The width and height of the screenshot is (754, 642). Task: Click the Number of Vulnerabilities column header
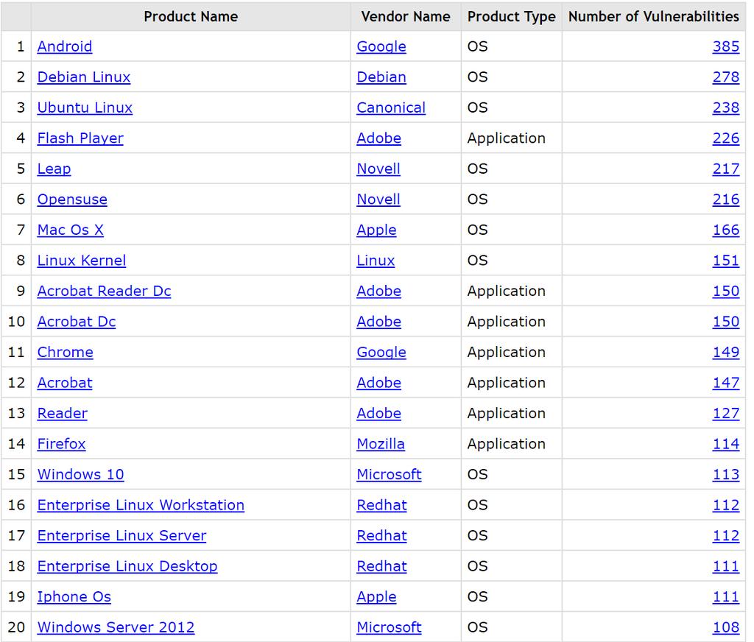coord(654,17)
